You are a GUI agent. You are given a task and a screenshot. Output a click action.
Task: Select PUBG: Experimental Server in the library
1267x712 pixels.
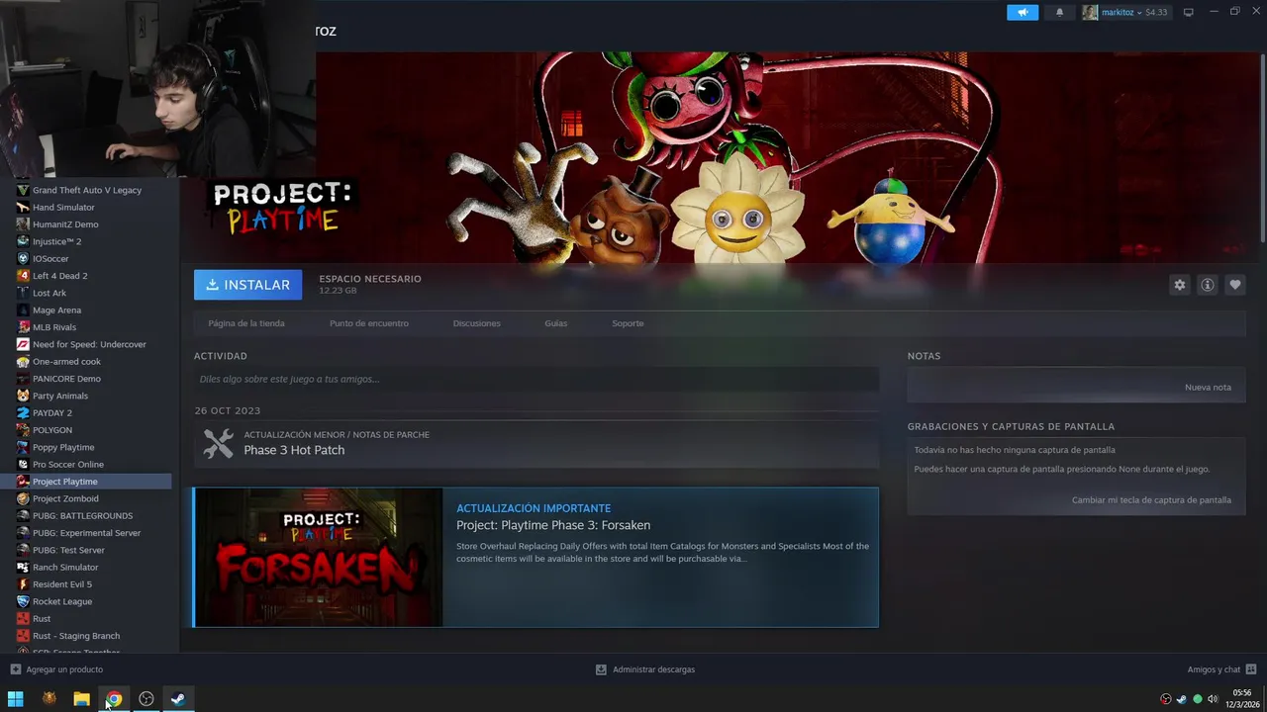coord(87,533)
